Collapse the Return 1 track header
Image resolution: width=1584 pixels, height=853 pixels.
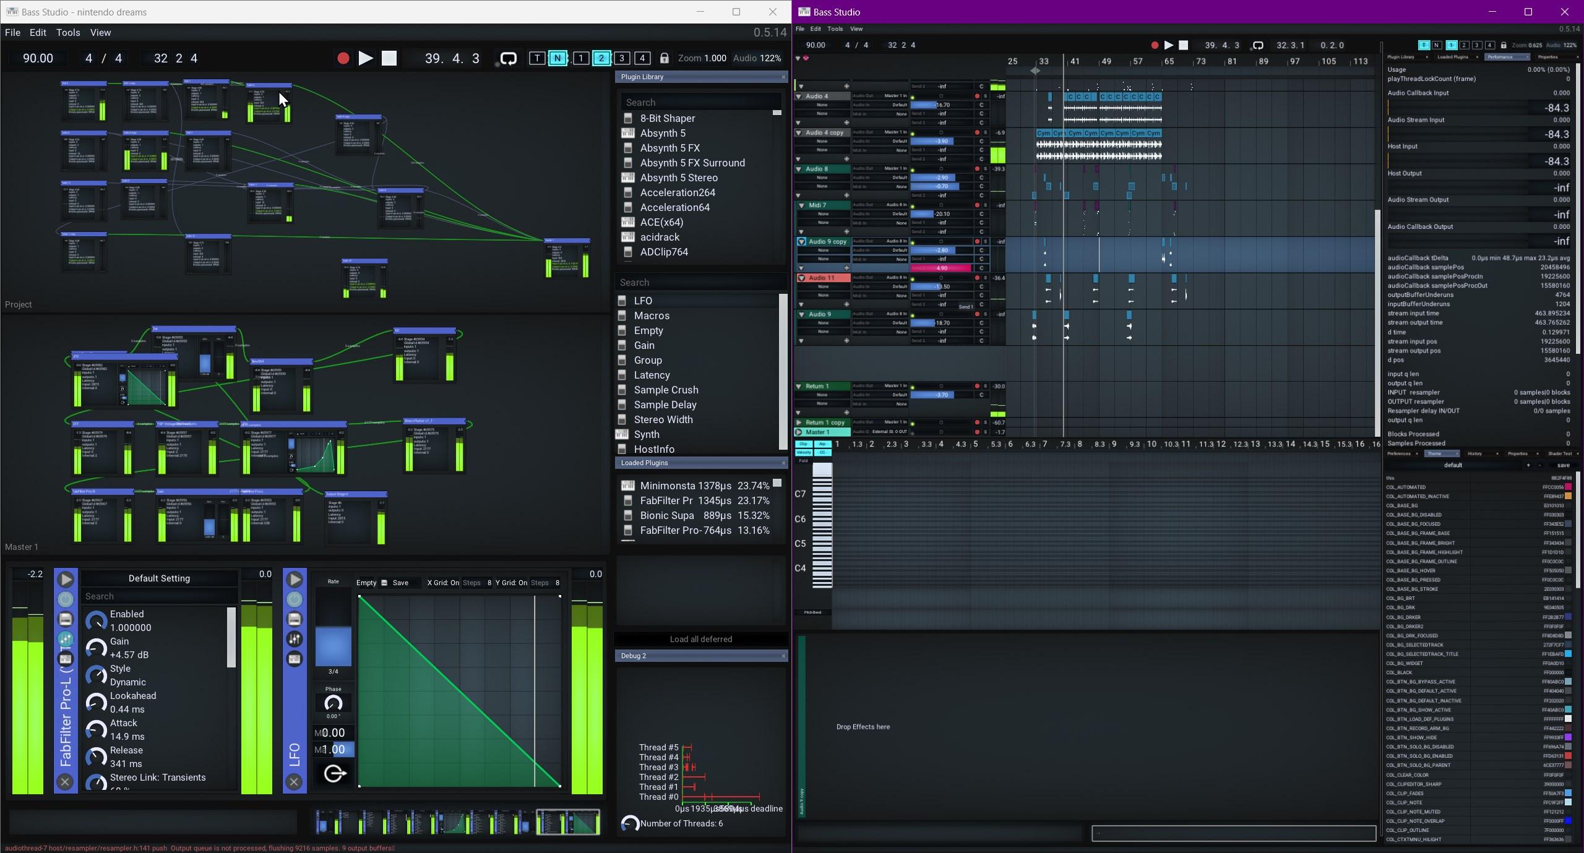(x=799, y=386)
